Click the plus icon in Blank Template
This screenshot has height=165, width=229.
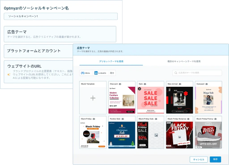point(93,98)
